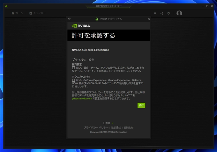Open the プライバシー ポリシー link

coord(96,128)
